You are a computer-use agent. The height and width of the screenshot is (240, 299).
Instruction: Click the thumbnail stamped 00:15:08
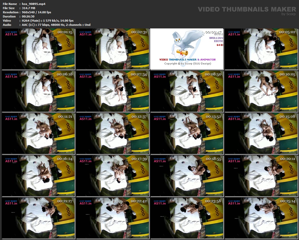[x=261, y=134]
